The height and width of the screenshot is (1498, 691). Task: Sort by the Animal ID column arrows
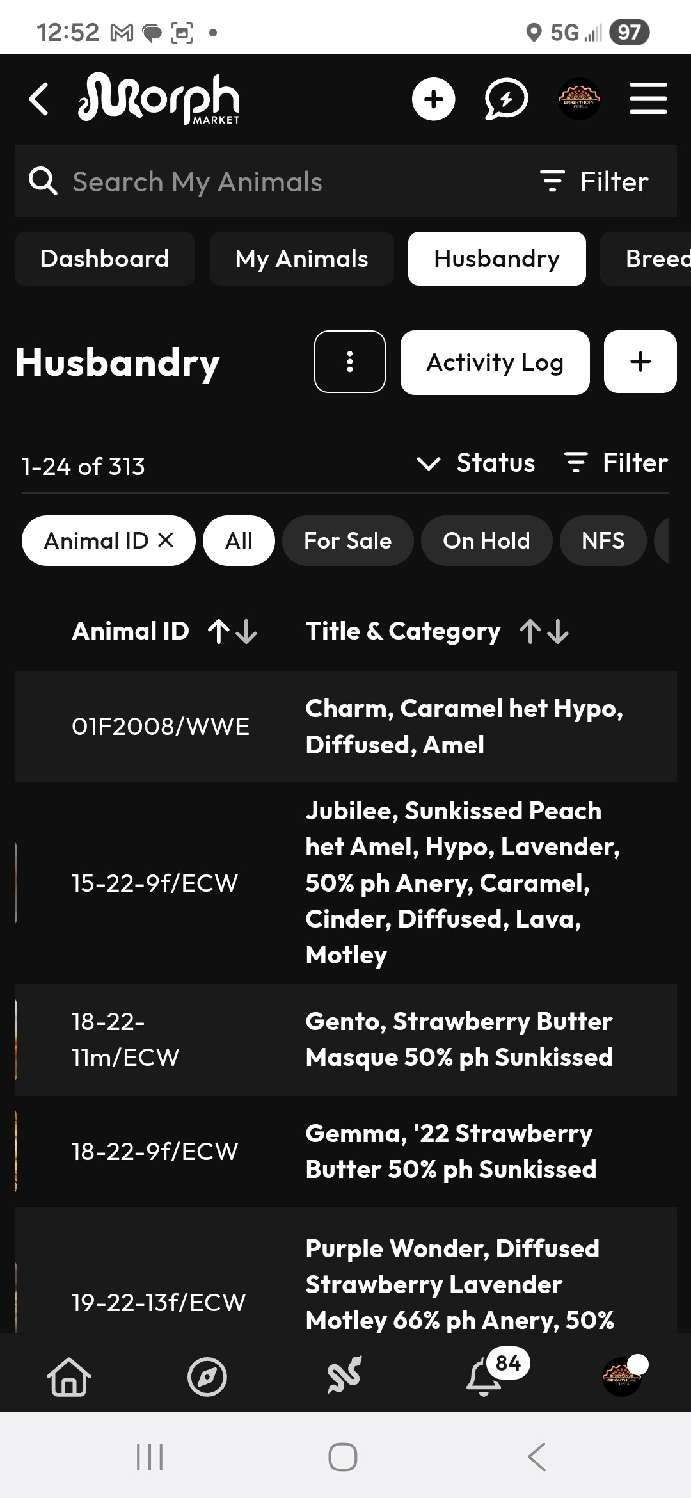click(x=232, y=631)
